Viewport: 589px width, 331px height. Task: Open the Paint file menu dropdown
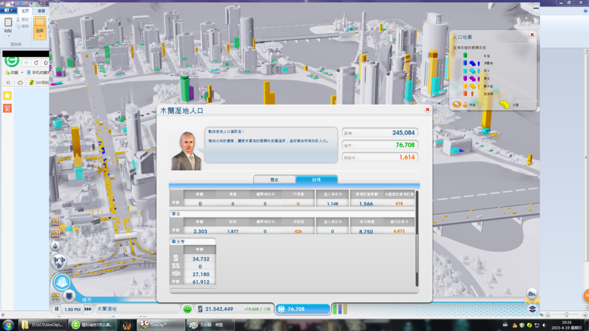pos(8,11)
